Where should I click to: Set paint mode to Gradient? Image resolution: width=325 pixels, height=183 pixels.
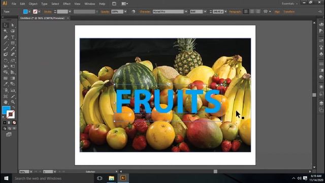pos(9,123)
